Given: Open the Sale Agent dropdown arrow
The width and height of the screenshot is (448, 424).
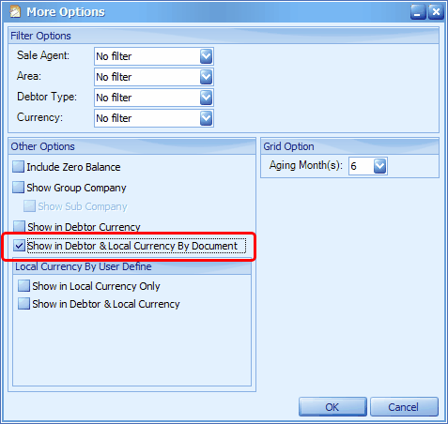Looking at the screenshot, I should pos(206,56).
